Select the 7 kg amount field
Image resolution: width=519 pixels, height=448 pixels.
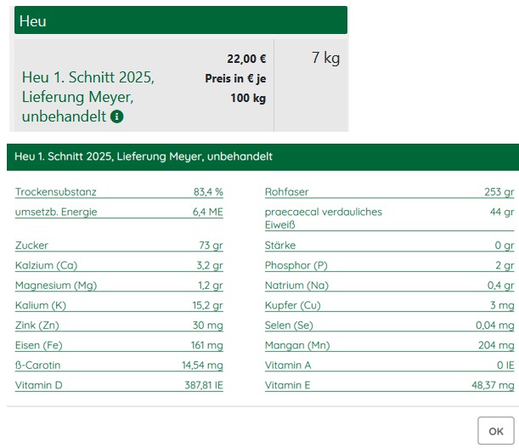click(x=325, y=58)
